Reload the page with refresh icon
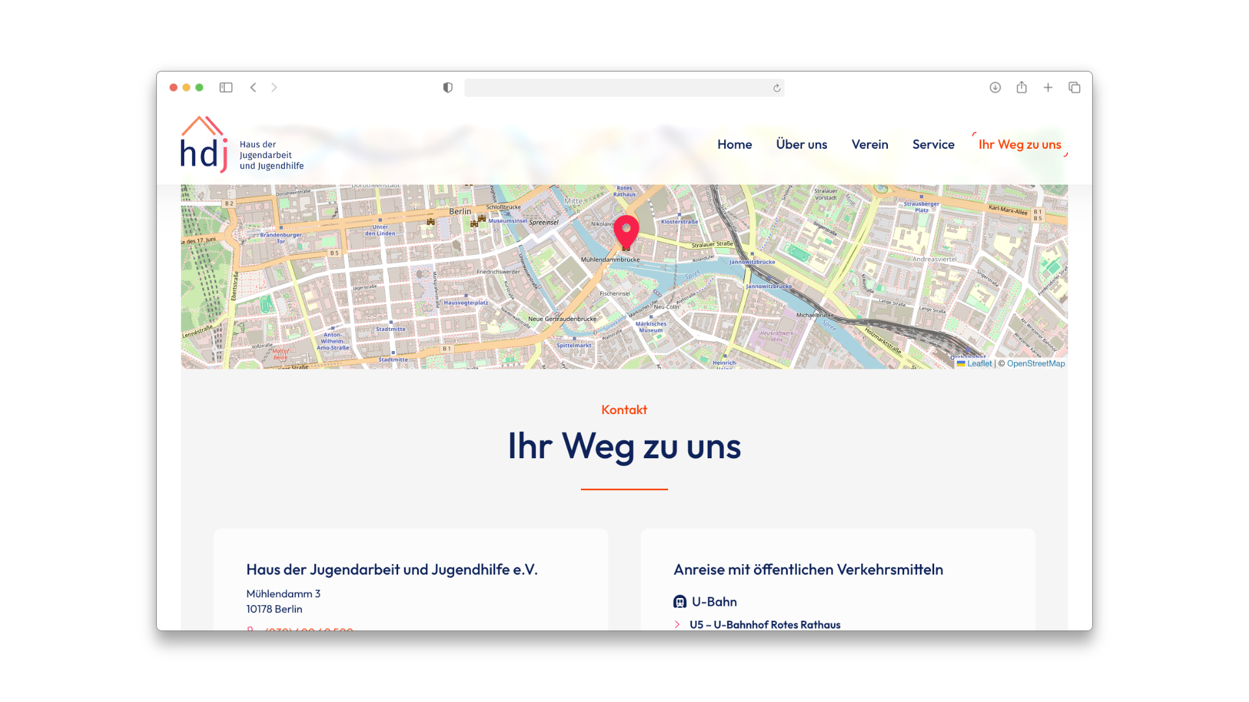 tap(776, 88)
